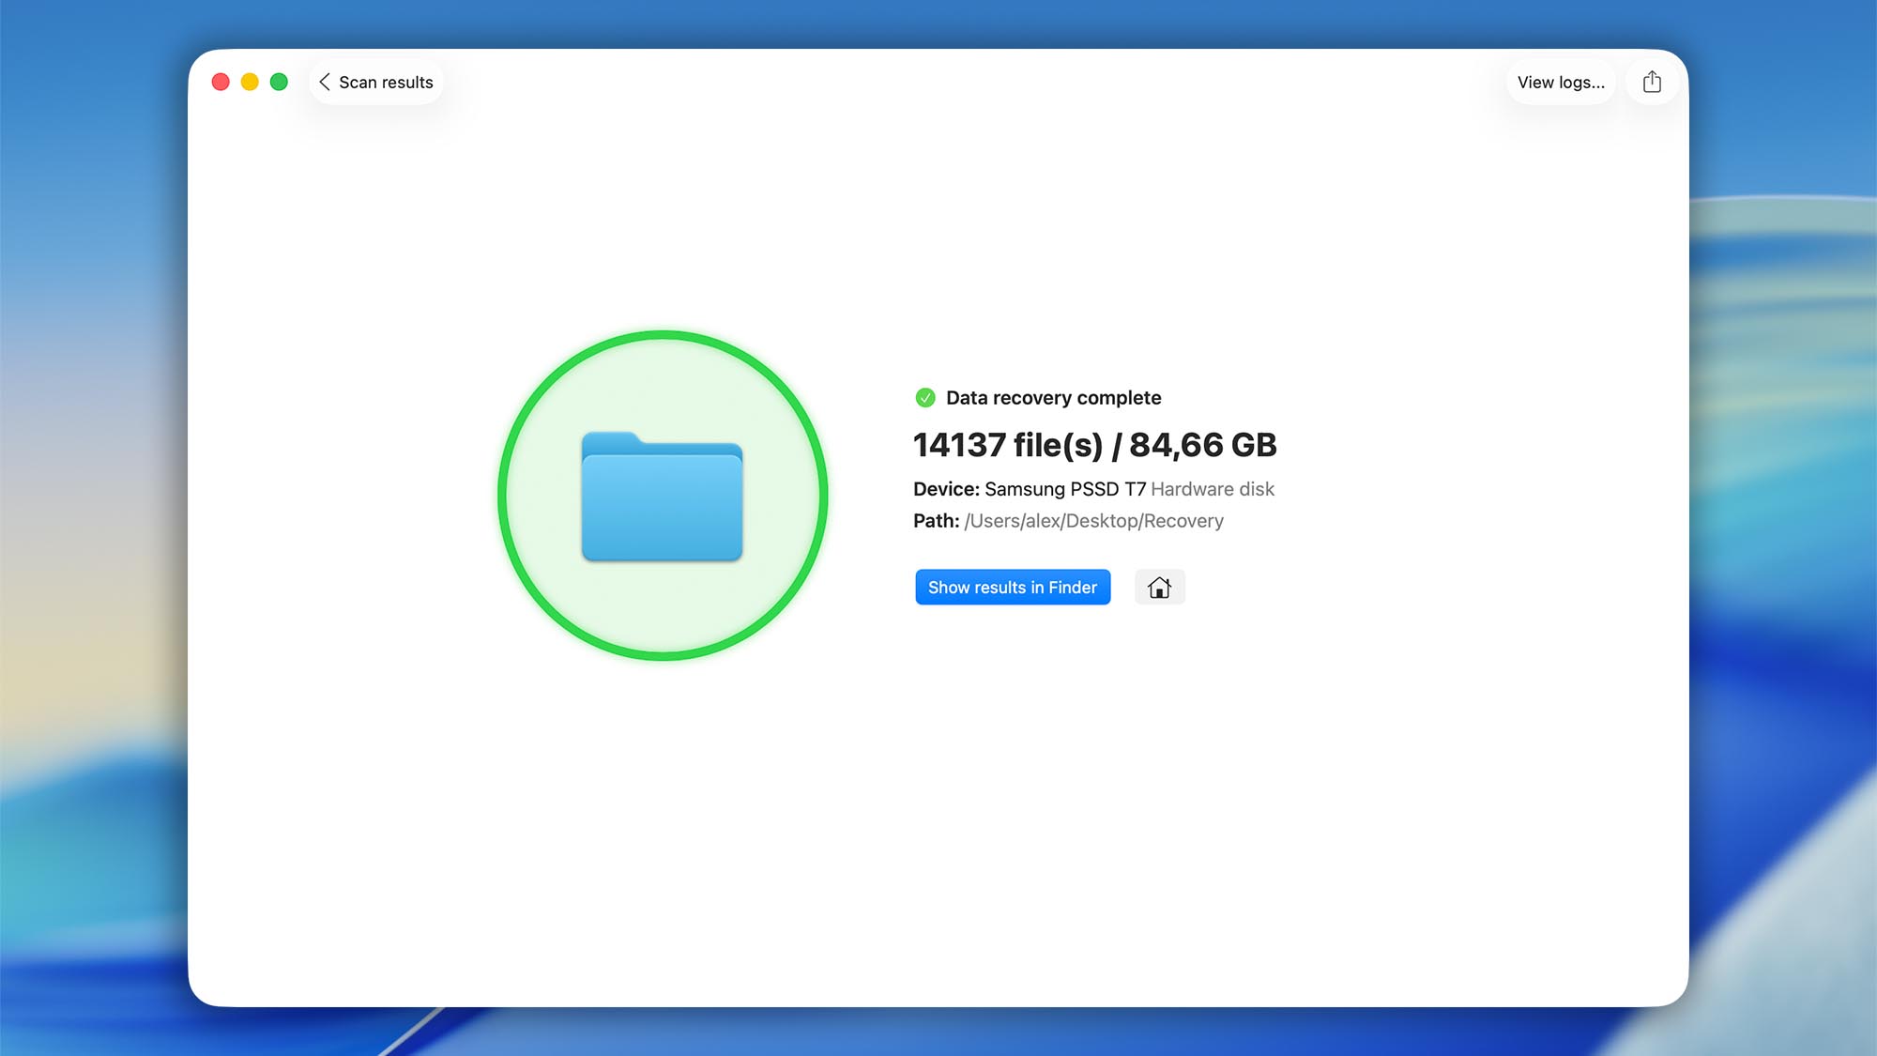
Task: Select the home icon next to Show results
Action: point(1160,587)
